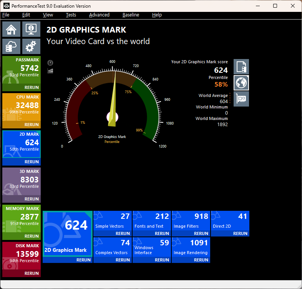This screenshot has height=289, width=302.
Task: Open the Advanced menu
Action: [x=99, y=15]
